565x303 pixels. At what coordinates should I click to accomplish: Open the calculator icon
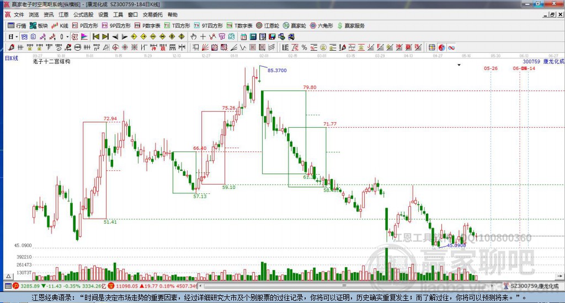(x=253, y=37)
